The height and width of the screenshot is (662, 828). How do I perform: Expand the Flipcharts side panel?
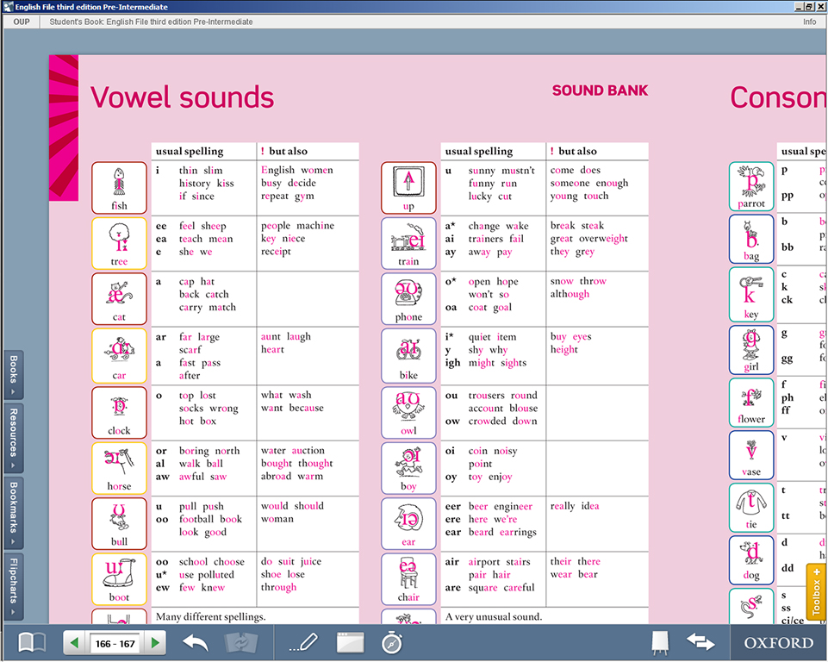[x=13, y=586]
